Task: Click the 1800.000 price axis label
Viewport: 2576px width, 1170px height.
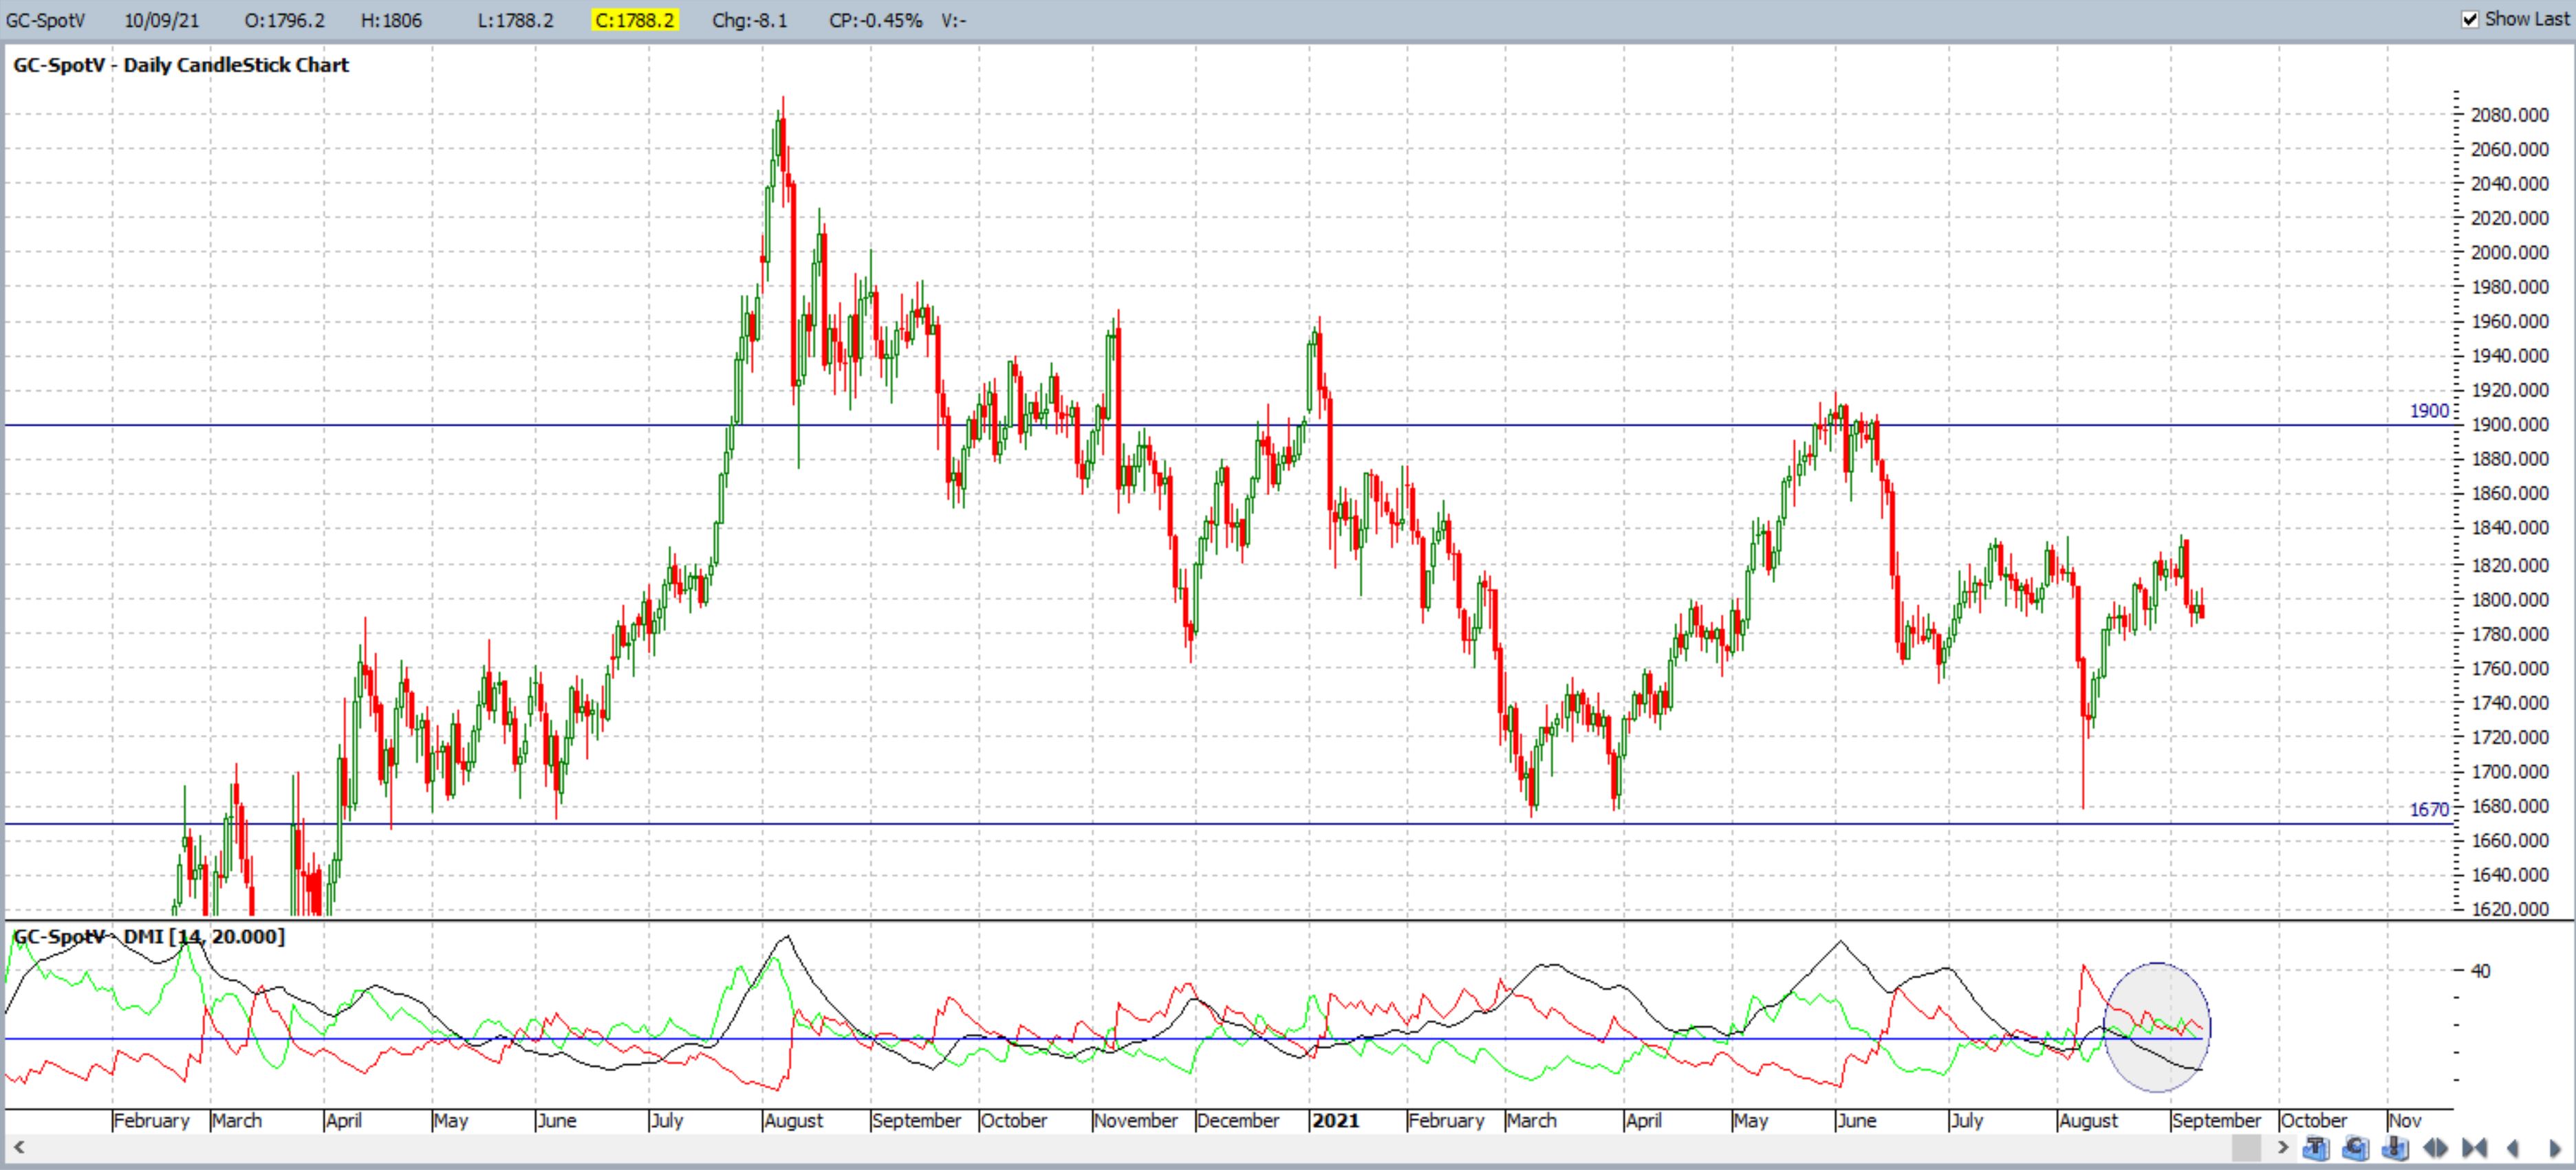Action: pyautogui.click(x=2509, y=599)
